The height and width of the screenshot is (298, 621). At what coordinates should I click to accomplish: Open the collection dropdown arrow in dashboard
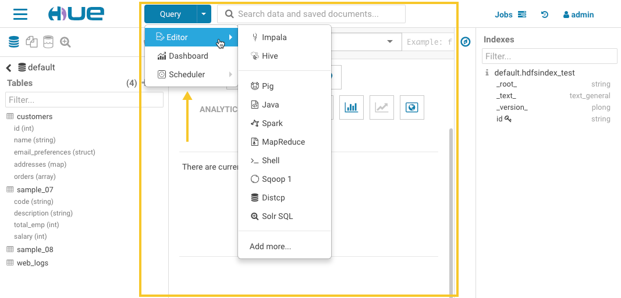click(x=389, y=42)
